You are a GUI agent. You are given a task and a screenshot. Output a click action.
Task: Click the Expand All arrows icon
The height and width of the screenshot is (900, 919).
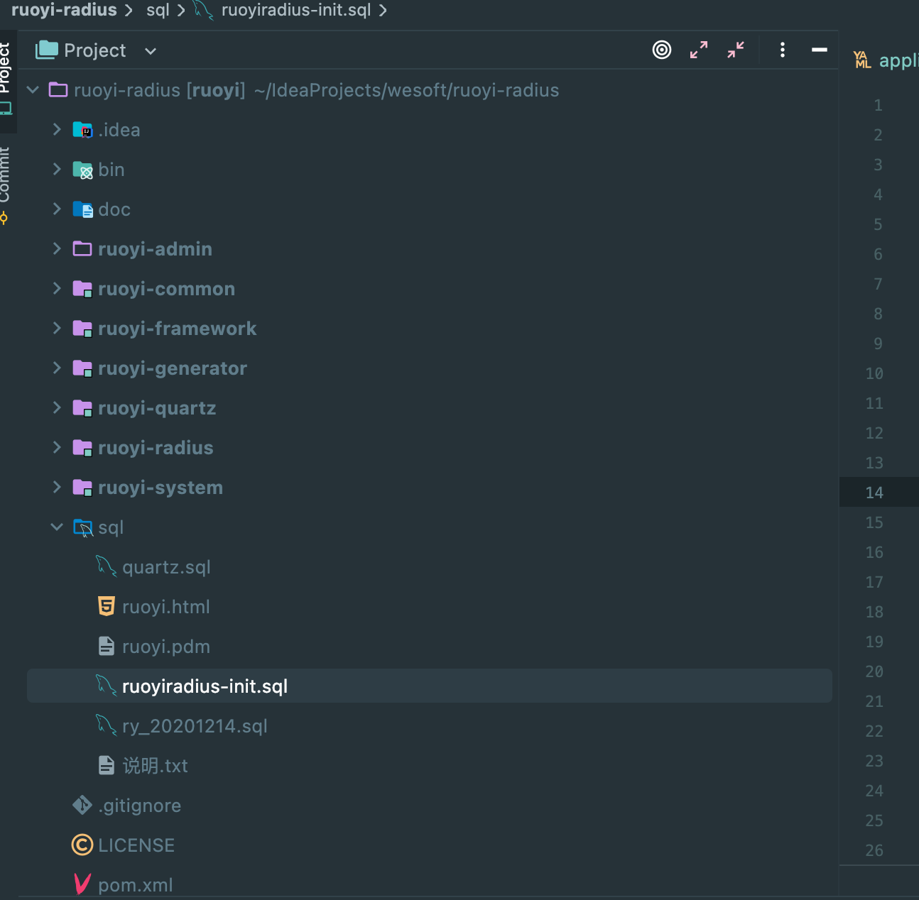tap(699, 50)
